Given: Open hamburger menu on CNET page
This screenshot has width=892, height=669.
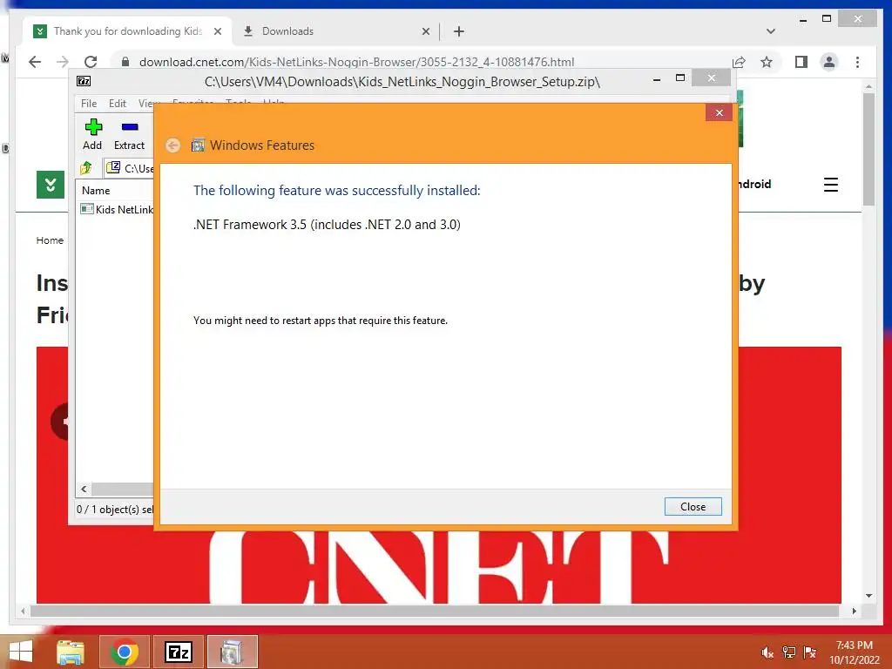Looking at the screenshot, I should pyautogui.click(x=830, y=185).
